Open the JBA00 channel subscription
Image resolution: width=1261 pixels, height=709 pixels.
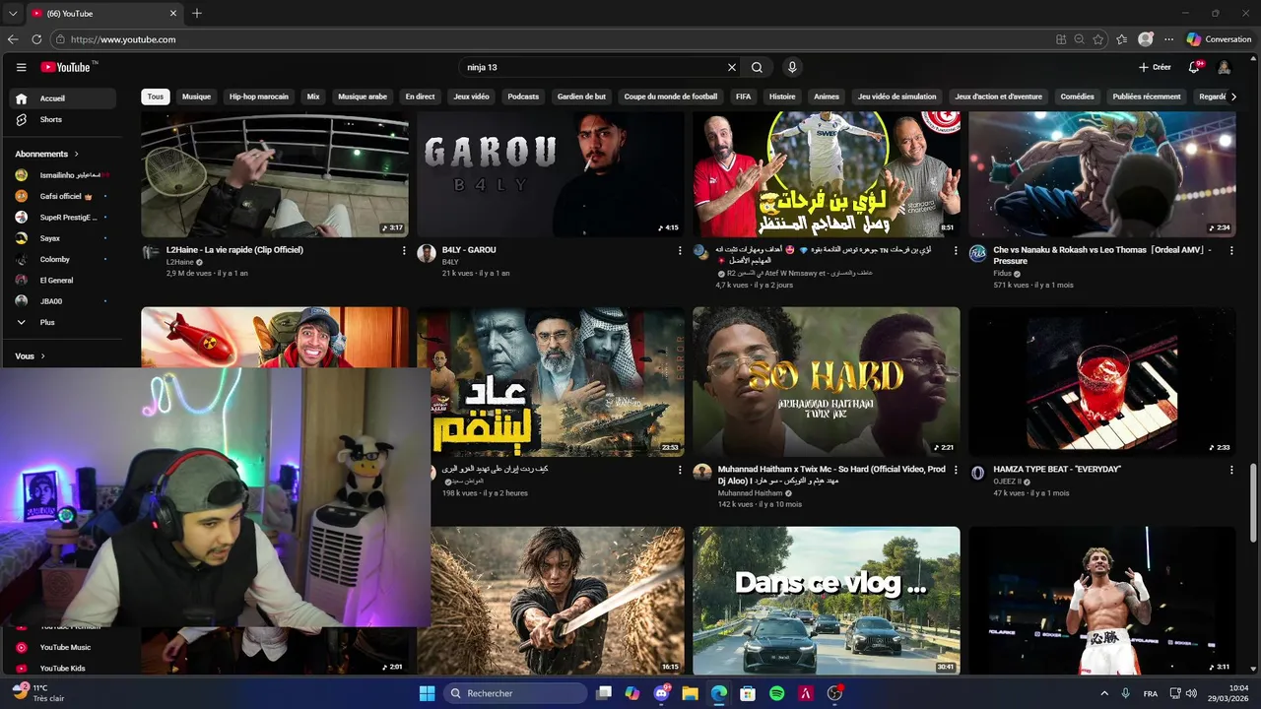coord(63,301)
